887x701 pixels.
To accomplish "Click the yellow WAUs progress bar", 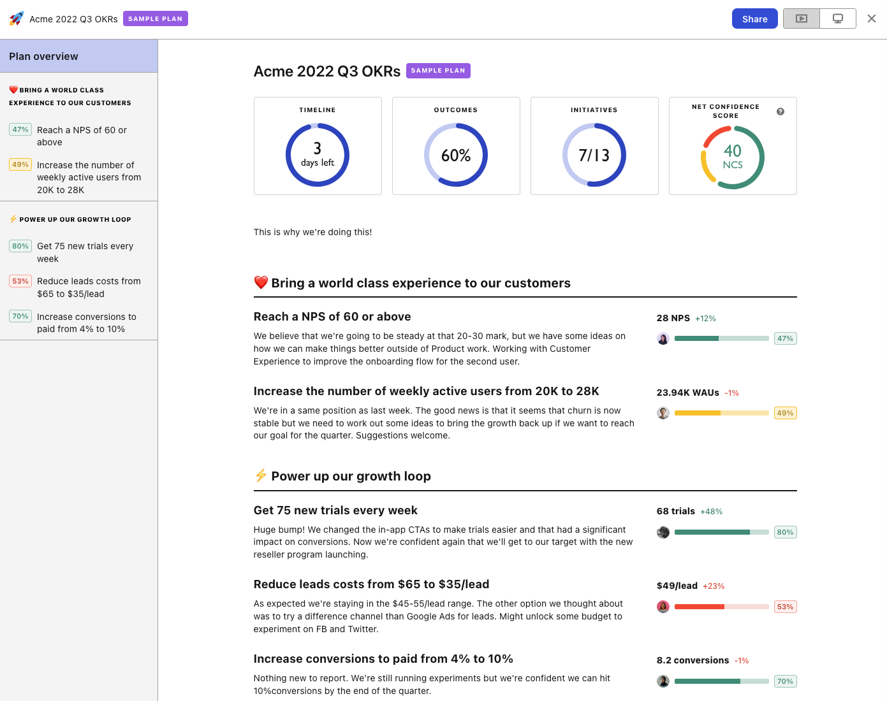I will (722, 413).
